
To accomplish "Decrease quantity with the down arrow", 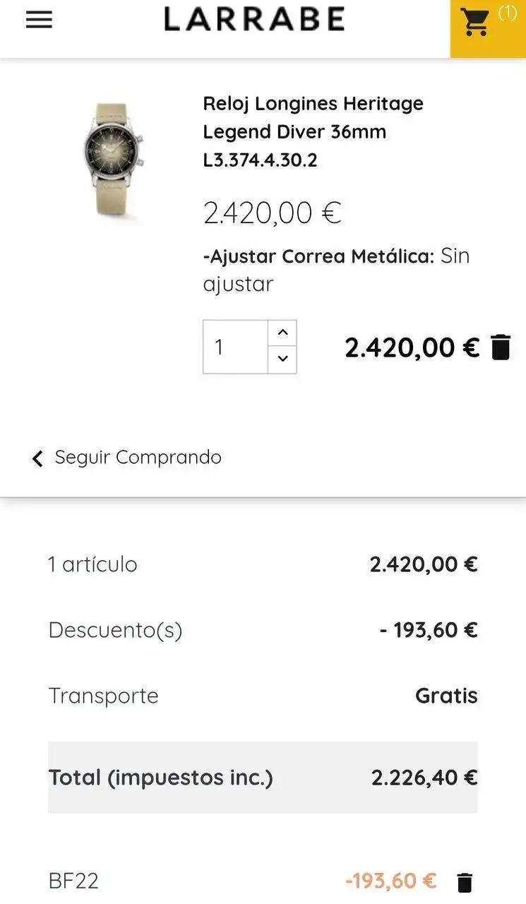I will 282,359.
